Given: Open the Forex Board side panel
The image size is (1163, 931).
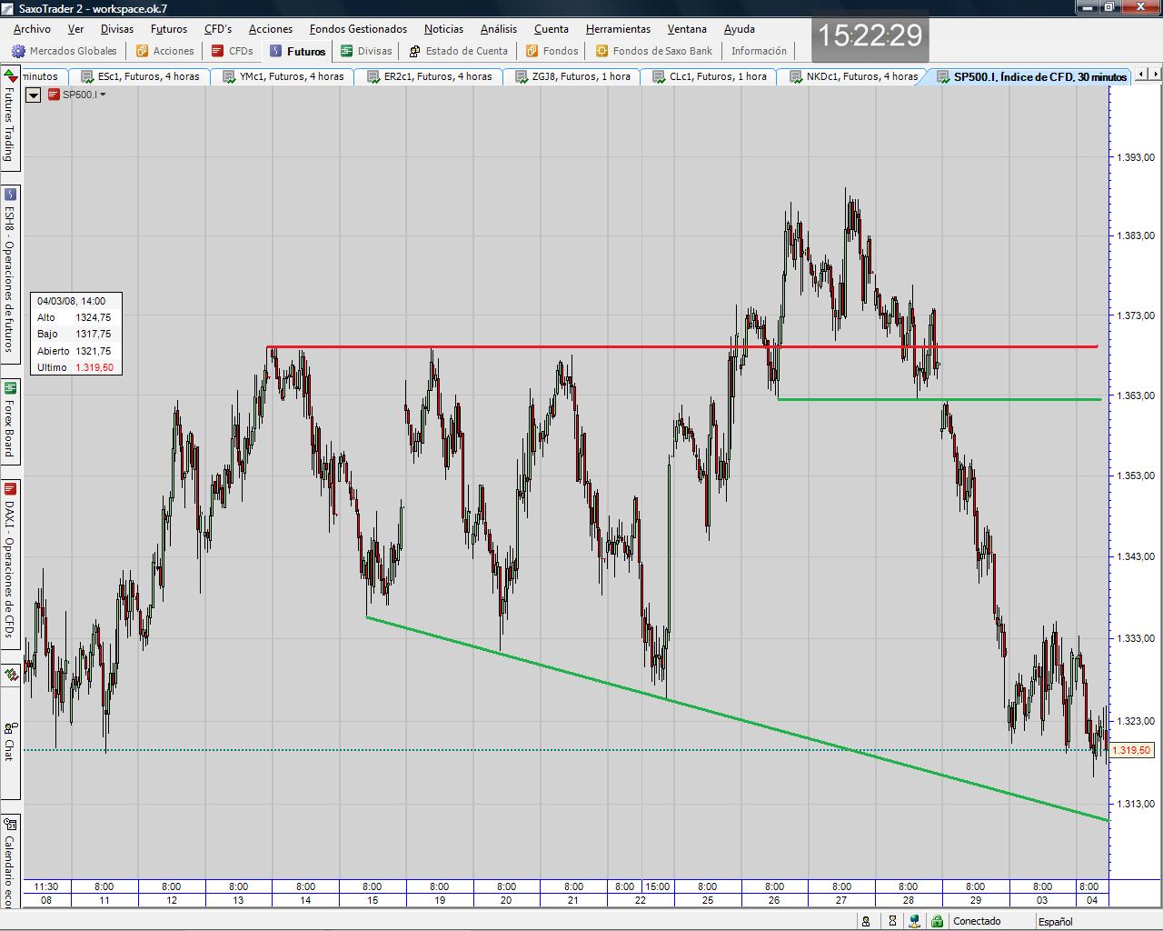Looking at the screenshot, I should tap(10, 421).
